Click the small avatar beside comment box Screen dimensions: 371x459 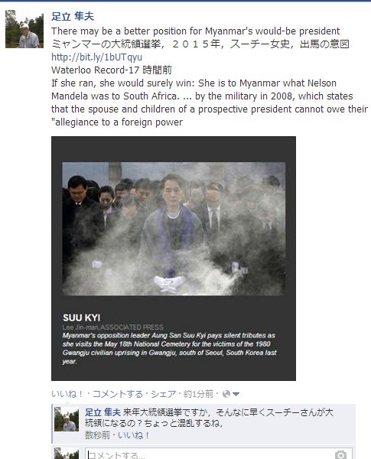coord(67,454)
